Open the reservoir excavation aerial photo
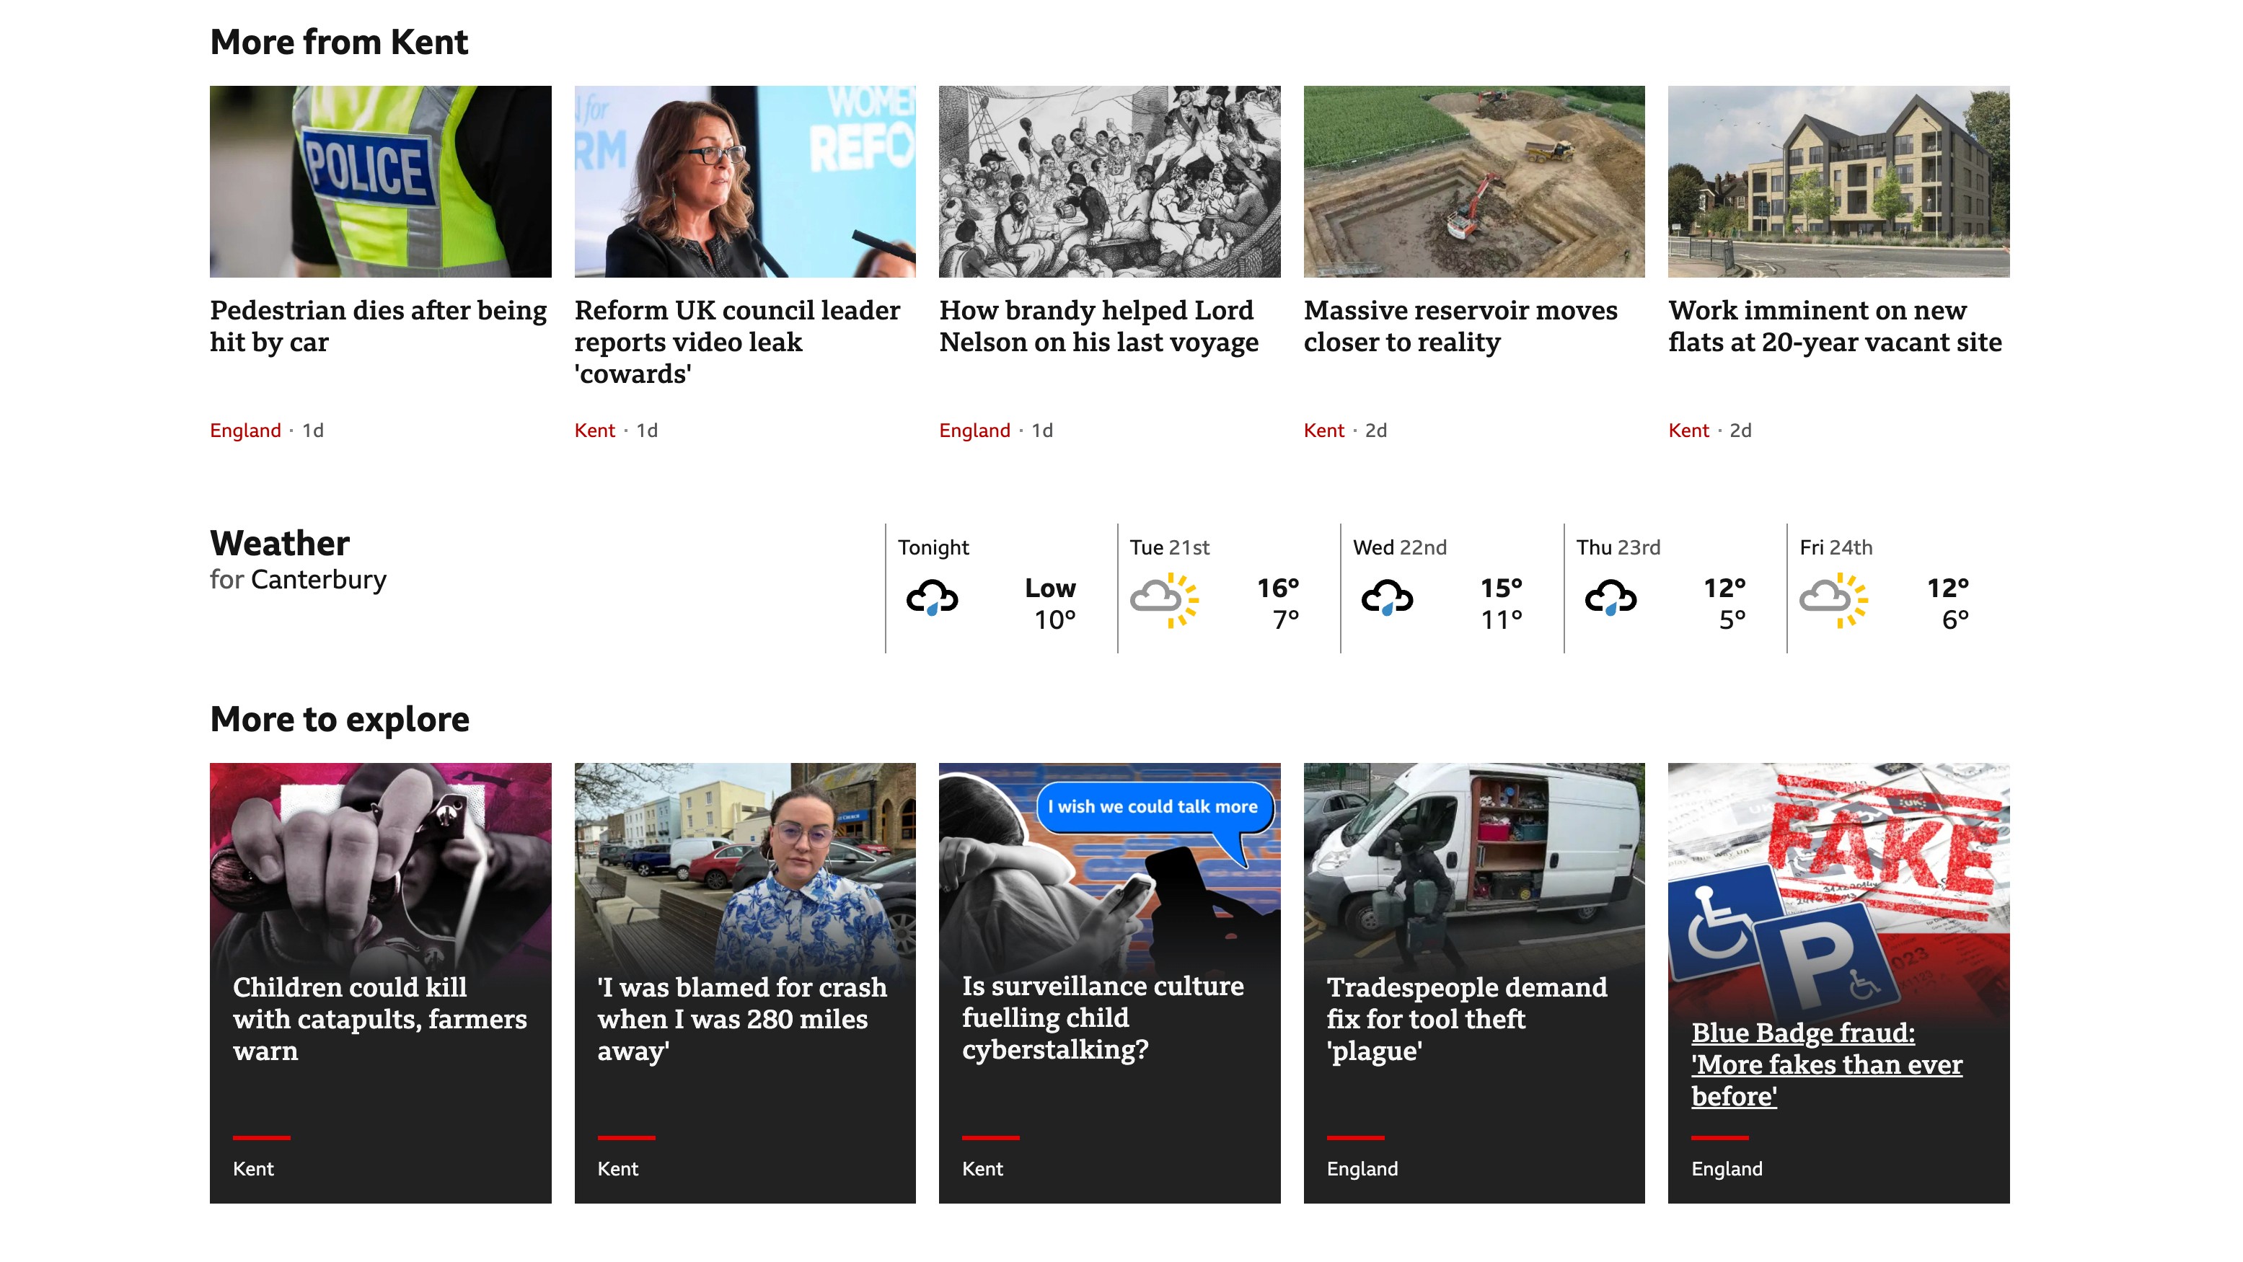Screen dimensions: 2243x1262 [1473, 181]
